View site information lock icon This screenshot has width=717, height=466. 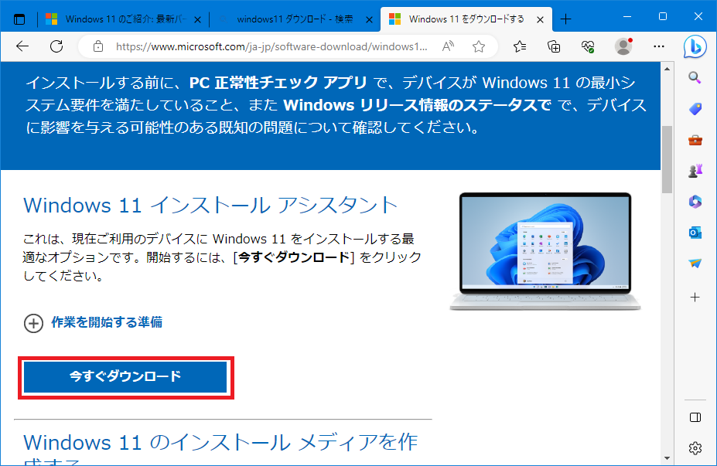[98, 46]
